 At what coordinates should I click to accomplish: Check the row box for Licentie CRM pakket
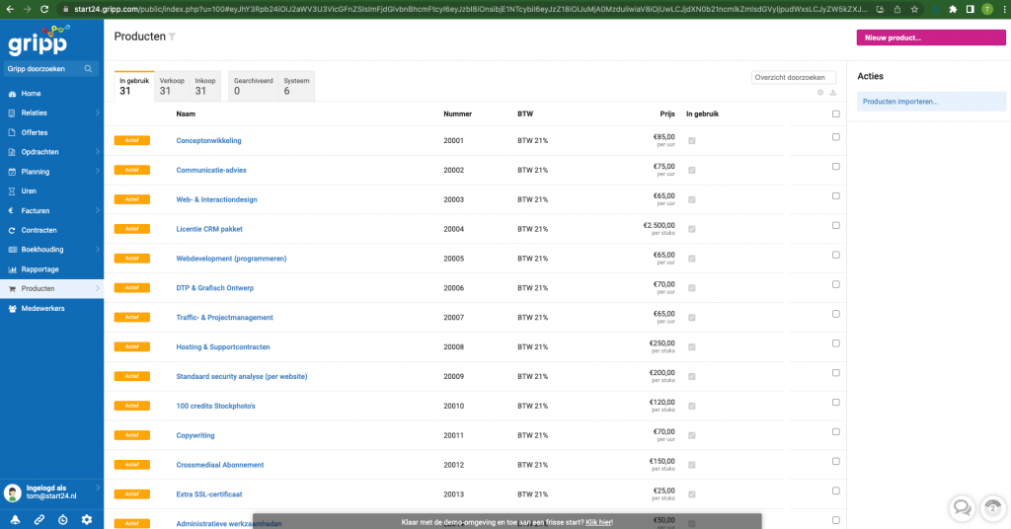point(835,226)
